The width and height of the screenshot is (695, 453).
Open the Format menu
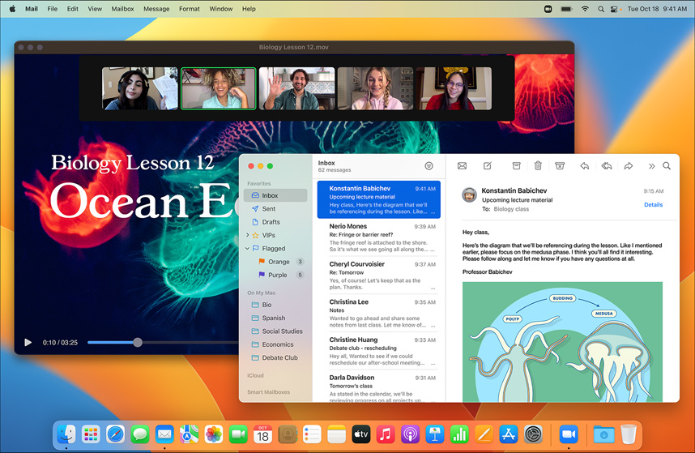(x=189, y=9)
